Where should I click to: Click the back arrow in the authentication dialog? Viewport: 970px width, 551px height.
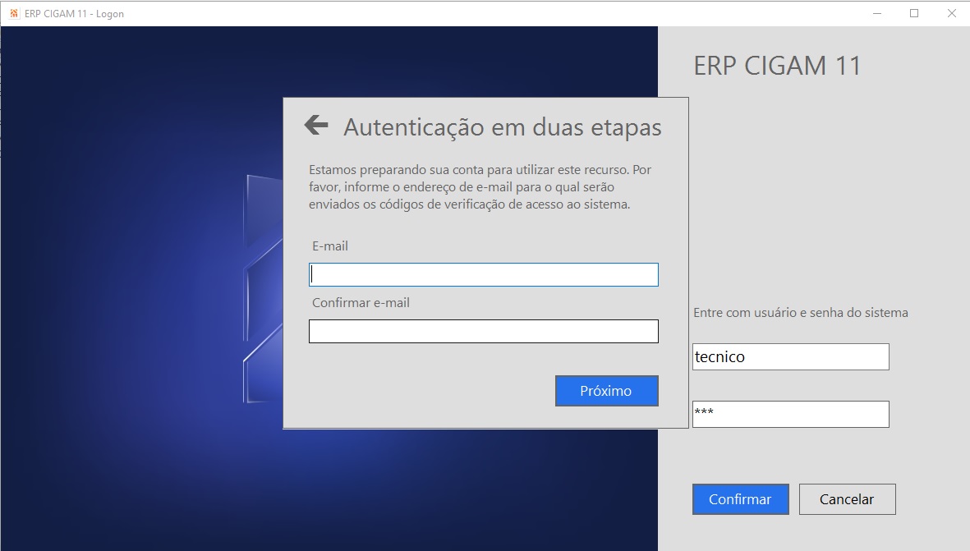(x=316, y=125)
